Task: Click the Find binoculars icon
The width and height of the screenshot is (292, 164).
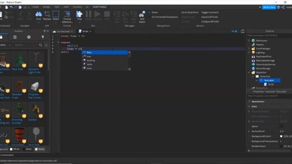Action: coord(38,14)
